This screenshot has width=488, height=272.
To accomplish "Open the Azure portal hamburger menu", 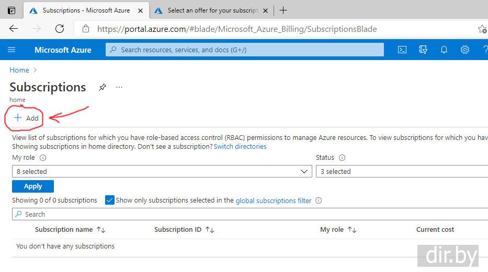I will click(x=12, y=50).
